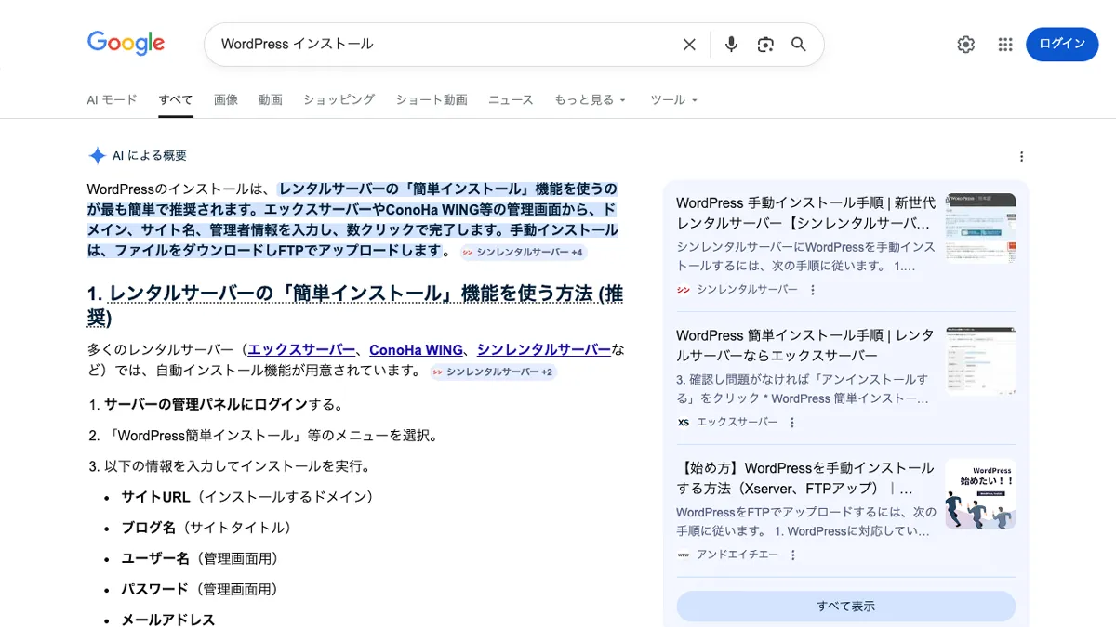Select the すべて tab

coord(176,99)
